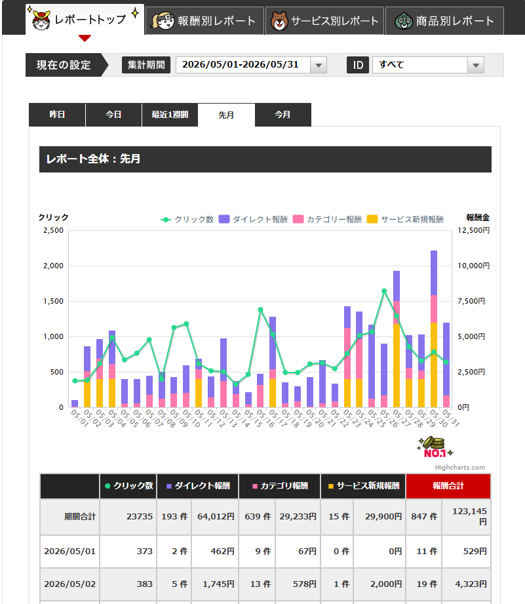The width and height of the screenshot is (525, 604).
Task: Click the bear icon on サービス別レポート tab
Action: click(x=279, y=21)
